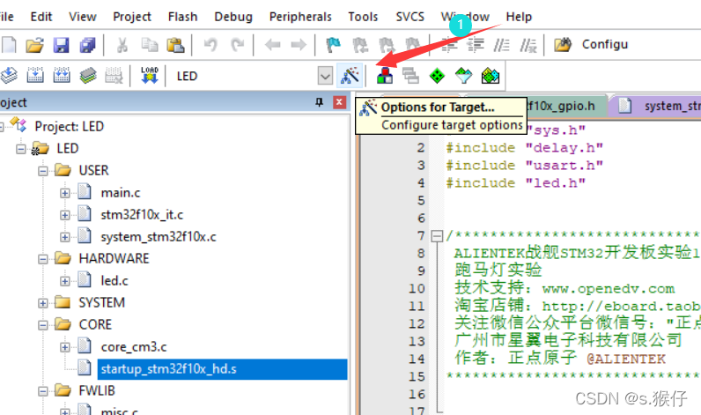This screenshot has width=701, height=415.
Task: Expand system_stm32f10x.c dependencies
Action: point(65,237)
